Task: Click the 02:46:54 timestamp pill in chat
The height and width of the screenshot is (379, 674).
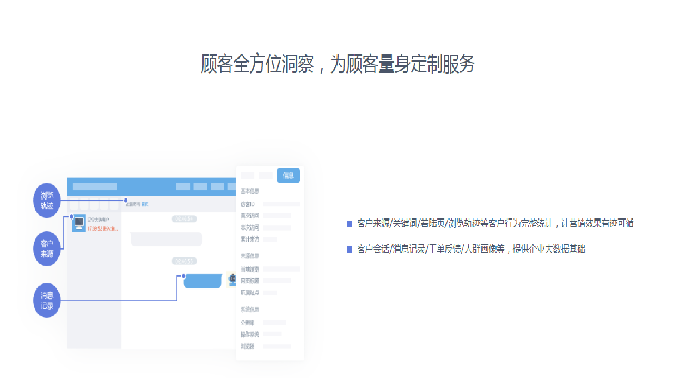Action: pyautogui.click(x=184, y=218)
